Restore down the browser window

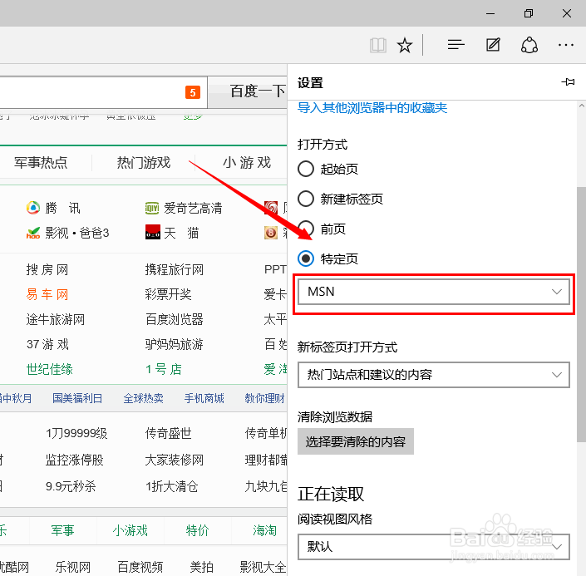529,13
